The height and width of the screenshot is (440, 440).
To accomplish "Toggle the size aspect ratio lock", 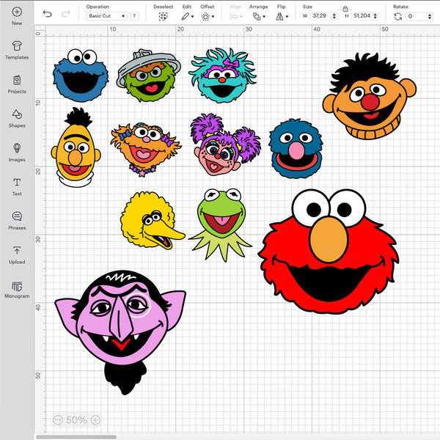I will [345, 9].
